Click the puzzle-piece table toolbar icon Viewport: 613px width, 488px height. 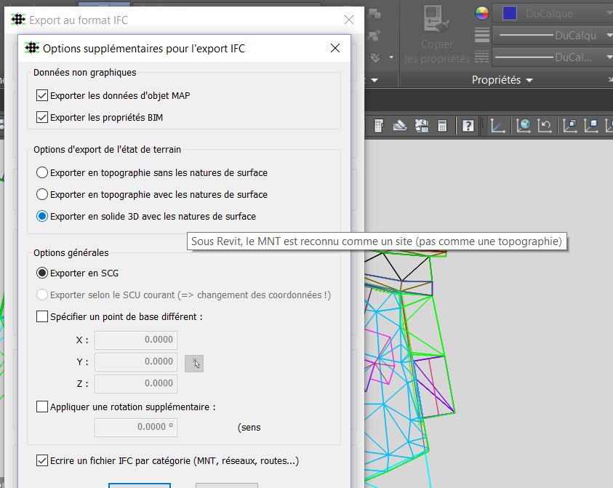[422, 126]
